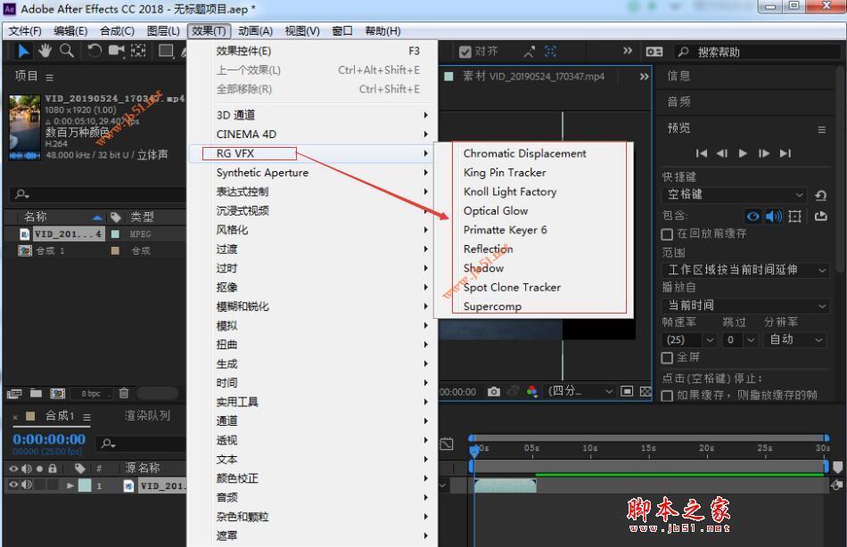This screenshot has height=547, width=847.
Task: Choose Optical Glow from RG VFX submenu
Action: (x=496, y=210)
